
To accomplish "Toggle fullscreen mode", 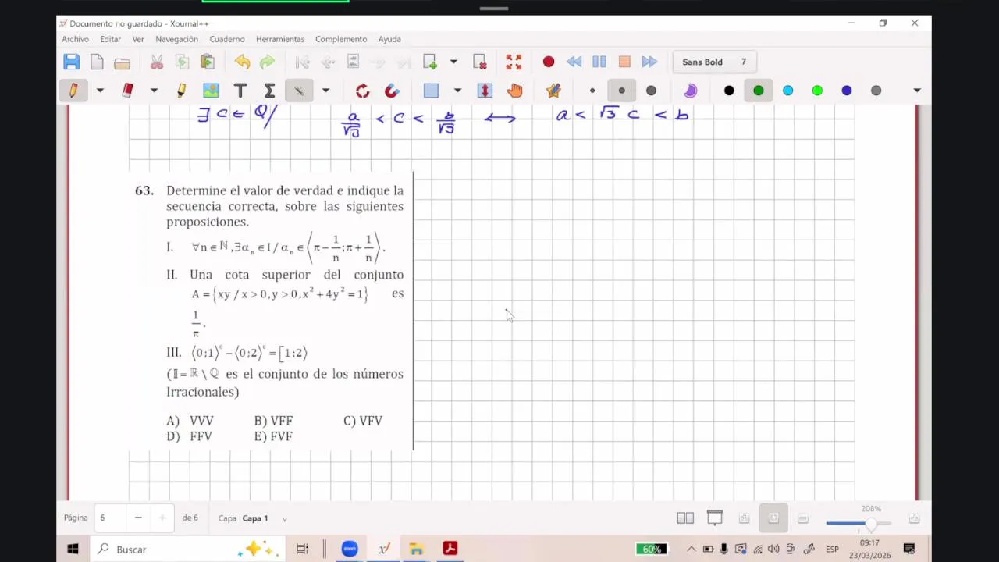I will pos(514,62).
